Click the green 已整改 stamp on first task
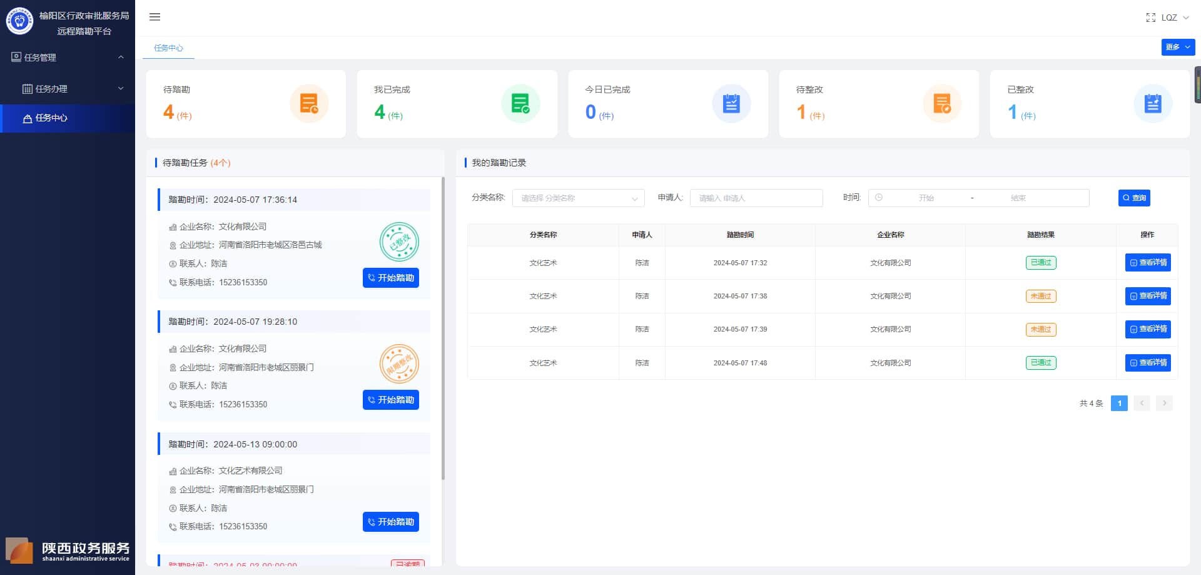The width and height of the screenshot is (1201, 575). click(x=399, y=242)
